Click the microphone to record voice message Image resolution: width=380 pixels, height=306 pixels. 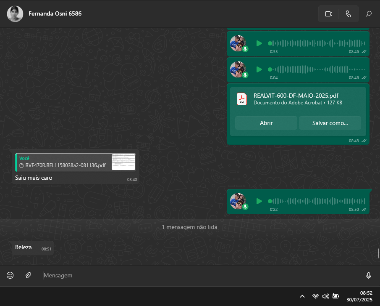click(368, 275)
